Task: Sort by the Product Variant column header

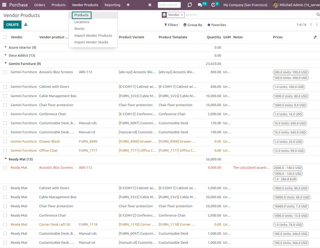Action: point(131,37)
